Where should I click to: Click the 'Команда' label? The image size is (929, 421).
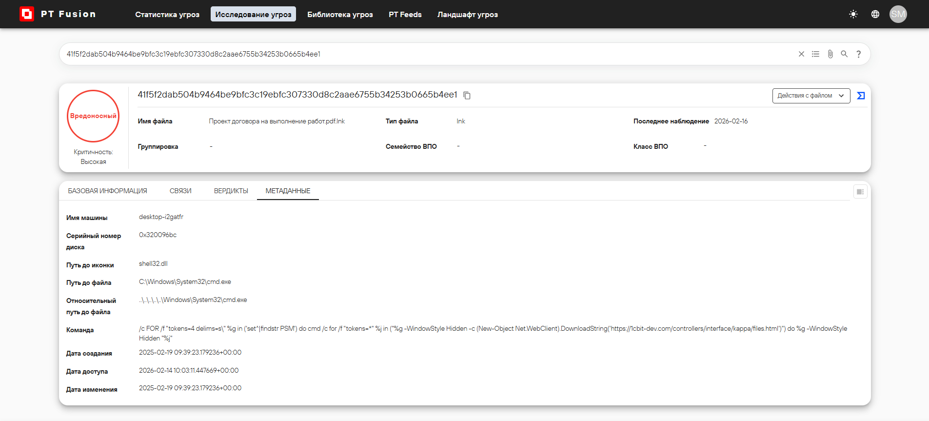[x=80, y=330]
